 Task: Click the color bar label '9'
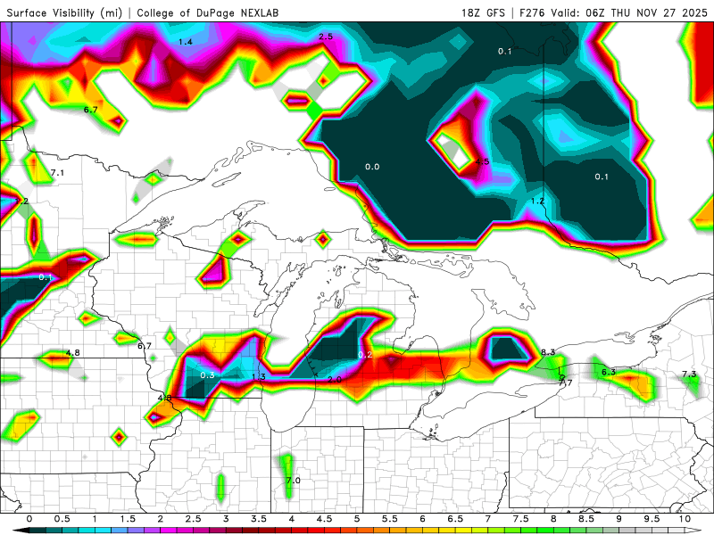coord(619,519)
